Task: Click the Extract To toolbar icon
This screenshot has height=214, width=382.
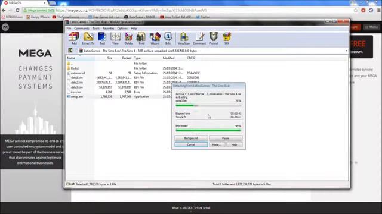Action: pos(88,38)
